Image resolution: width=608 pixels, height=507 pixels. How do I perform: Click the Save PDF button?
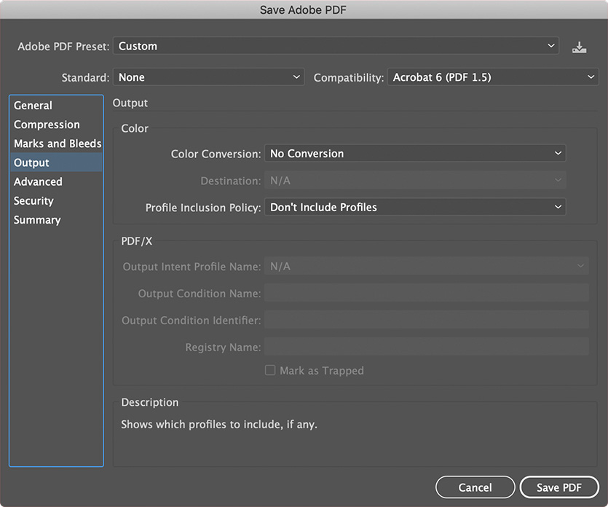559,487
